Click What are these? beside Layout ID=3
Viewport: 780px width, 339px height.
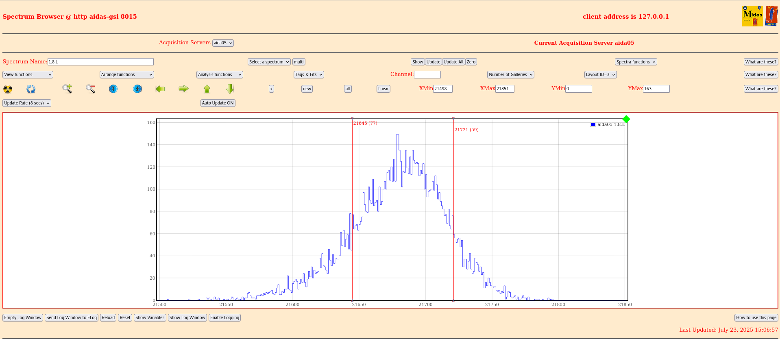761,74
